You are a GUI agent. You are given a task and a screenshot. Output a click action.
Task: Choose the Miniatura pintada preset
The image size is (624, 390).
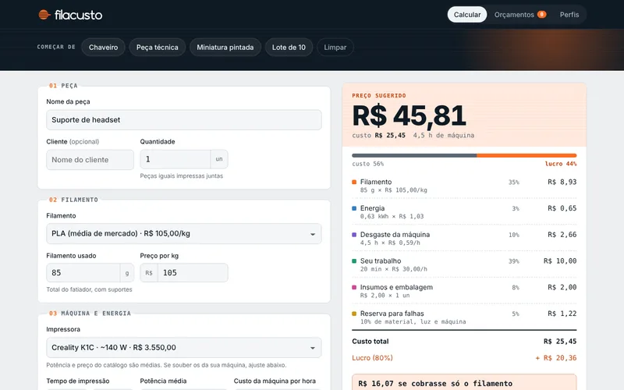point(225,48)
